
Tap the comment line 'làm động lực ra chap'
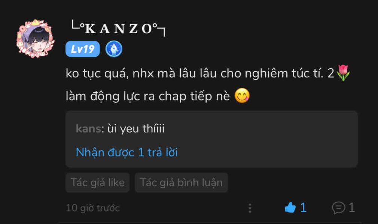click(x=148, y=96)
